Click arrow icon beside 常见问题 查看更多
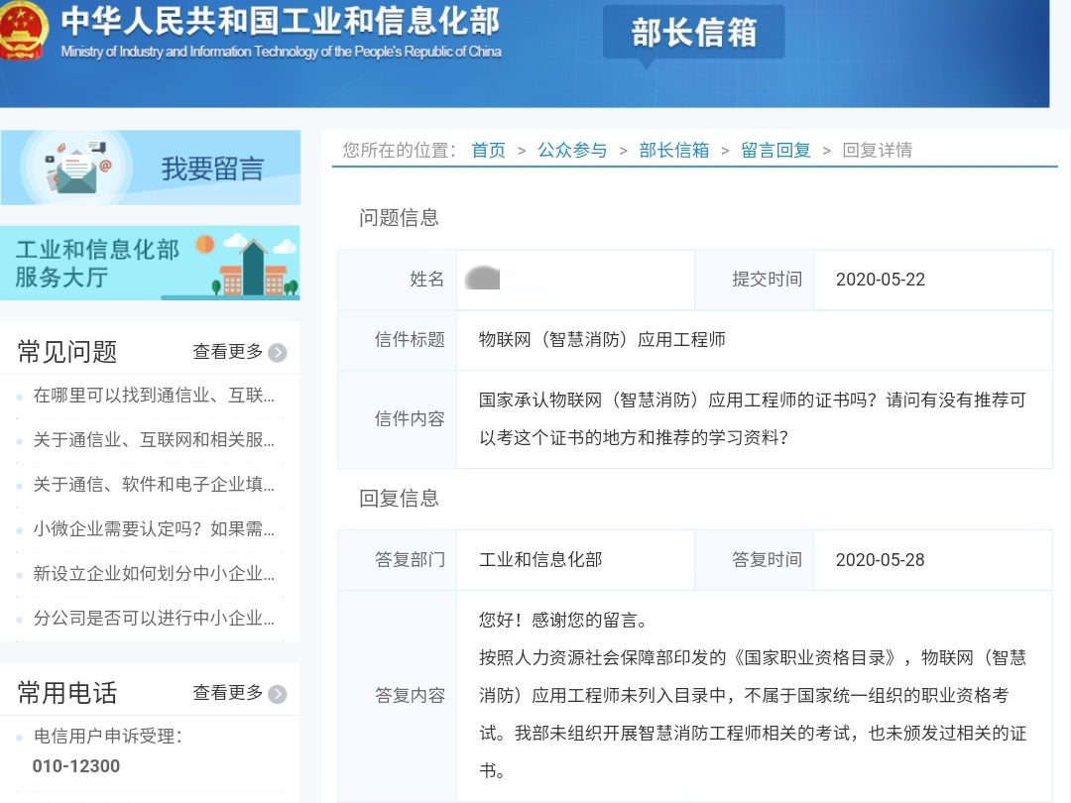The image size is (1071, 803). point(278,352)
